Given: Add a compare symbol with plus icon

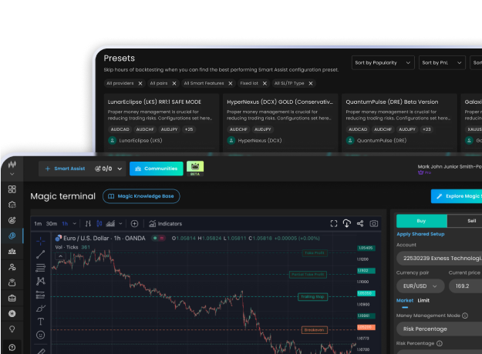Looking at the screenshot, I should click(x=134, y=223).
